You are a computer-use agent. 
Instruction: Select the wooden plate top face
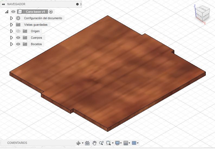pyautogui.click(x=107, y=72)
